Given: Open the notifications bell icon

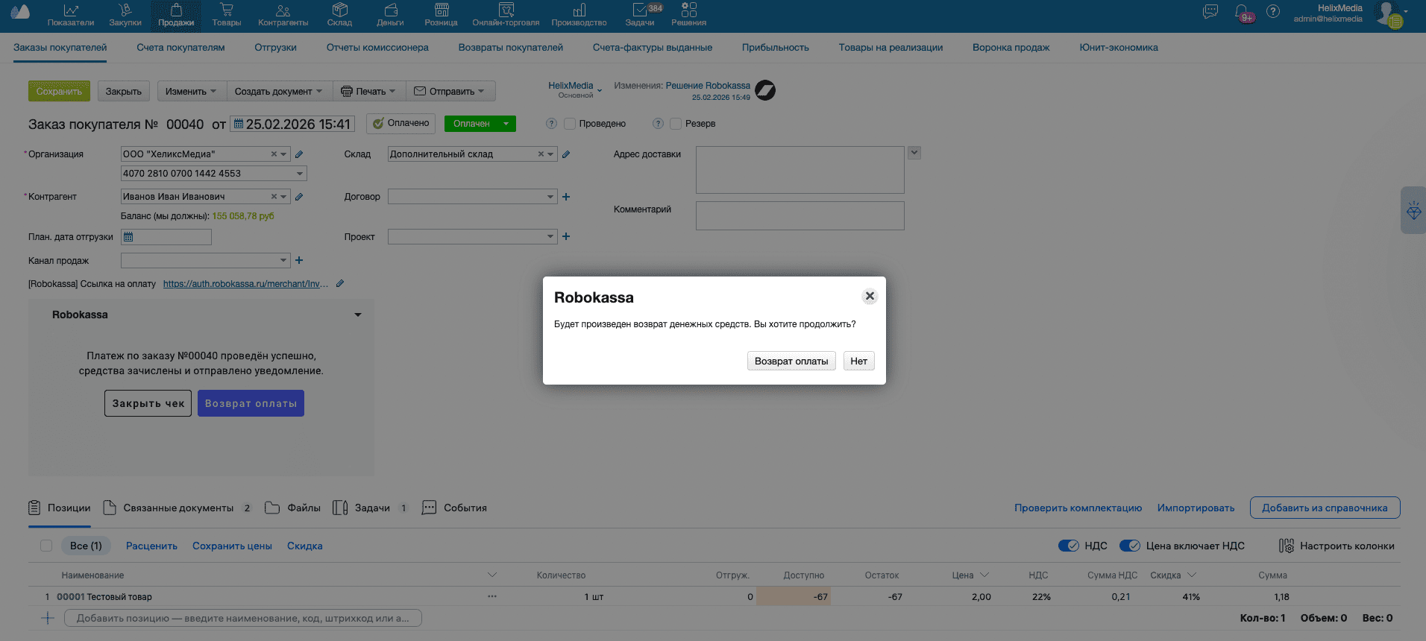Looking at the screenshot, I should pyautogui.click(x=1243, y=13).
